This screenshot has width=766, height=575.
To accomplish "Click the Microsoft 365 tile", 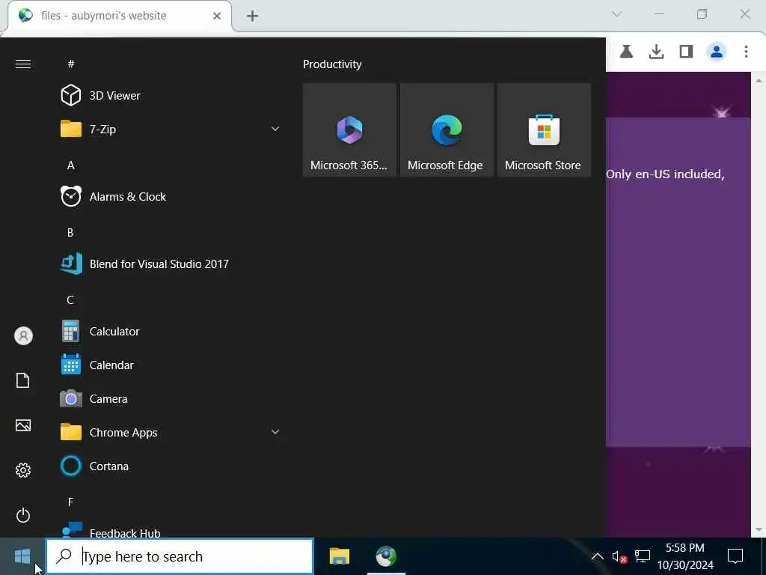I will point(349,130).
